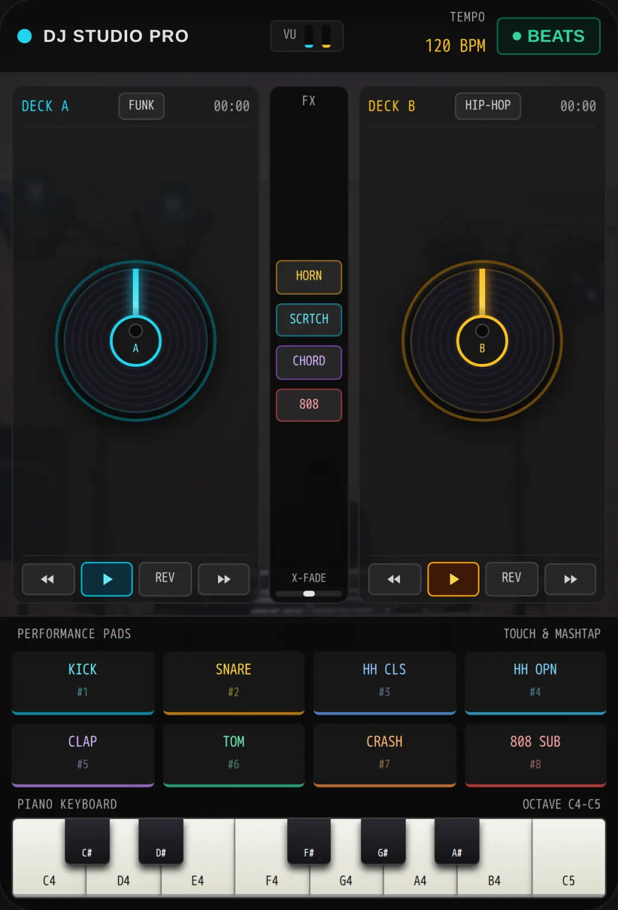Click the Deck B 00:00 timer
The width and height of the screenshot is (618, 910).
(x=578, y=106)
